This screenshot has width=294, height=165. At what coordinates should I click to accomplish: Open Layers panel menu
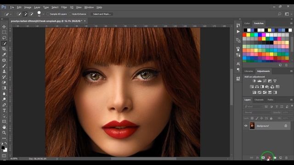[x=291, y=100]
